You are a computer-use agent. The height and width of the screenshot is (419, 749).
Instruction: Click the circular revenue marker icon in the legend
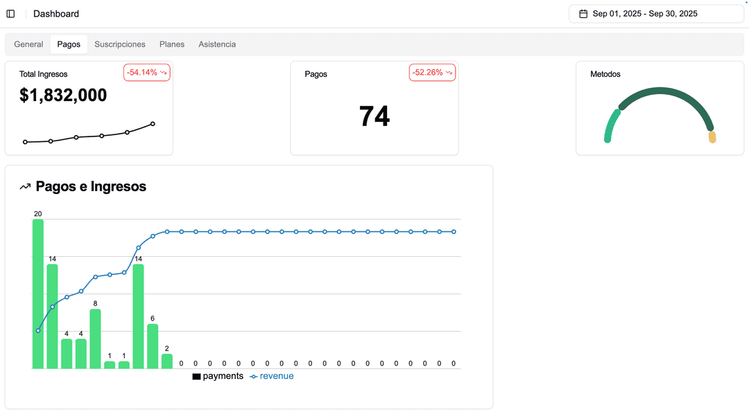(x=252, y=376)
